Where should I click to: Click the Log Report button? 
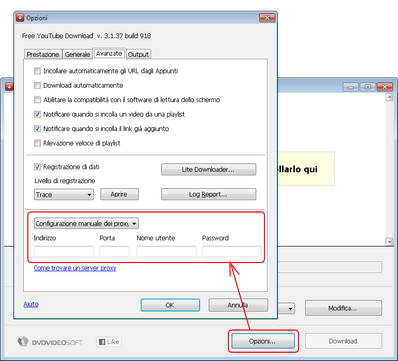click(209, 194)
